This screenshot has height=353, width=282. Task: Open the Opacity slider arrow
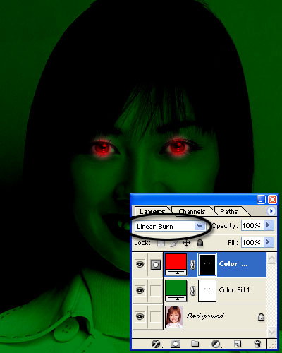(x=268, y=225)
